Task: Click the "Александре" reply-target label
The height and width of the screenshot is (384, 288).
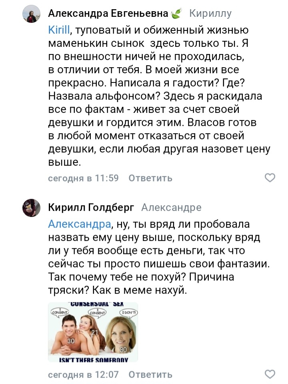Action: click(171, 207)
